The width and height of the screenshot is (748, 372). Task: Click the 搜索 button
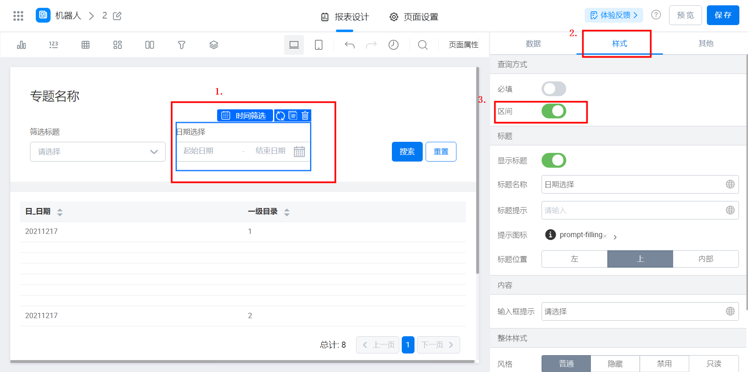[x=407, y=152]
